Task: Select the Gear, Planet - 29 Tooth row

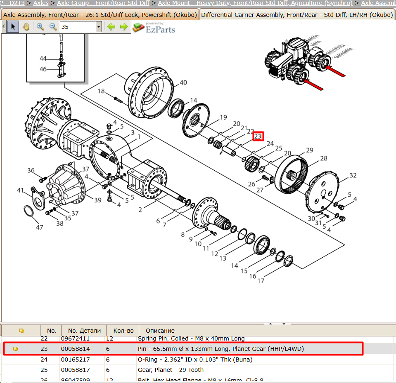Action: pos(198,370)
